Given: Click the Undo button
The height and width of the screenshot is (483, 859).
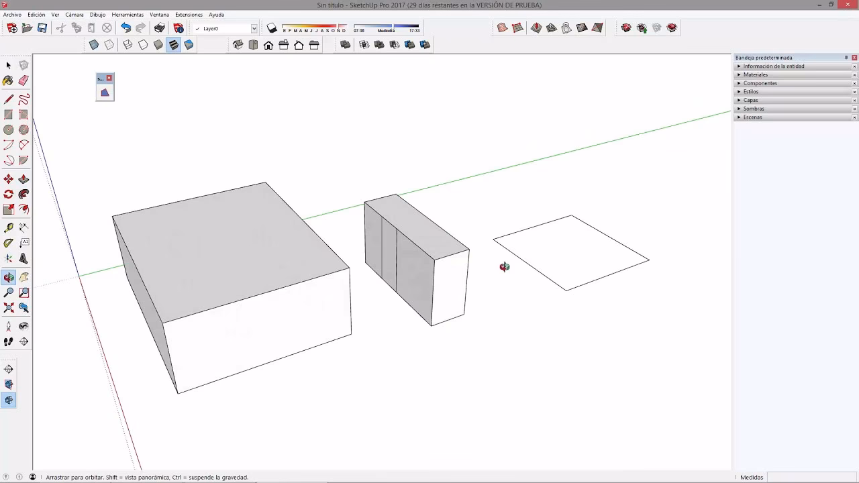Looking at the screenshot, I should (126, 28).
